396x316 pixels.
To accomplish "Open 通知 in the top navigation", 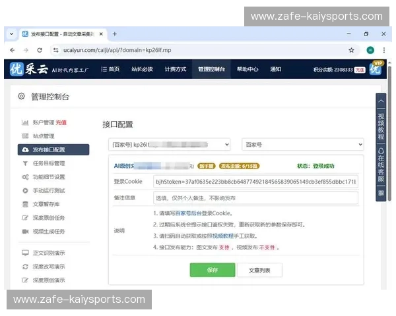I will pyautogui.click(x=275, y=69).
